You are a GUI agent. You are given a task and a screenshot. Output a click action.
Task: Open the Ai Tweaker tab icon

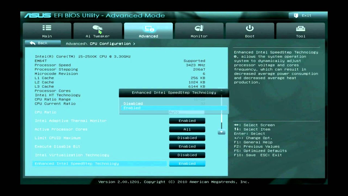point(97,28)
